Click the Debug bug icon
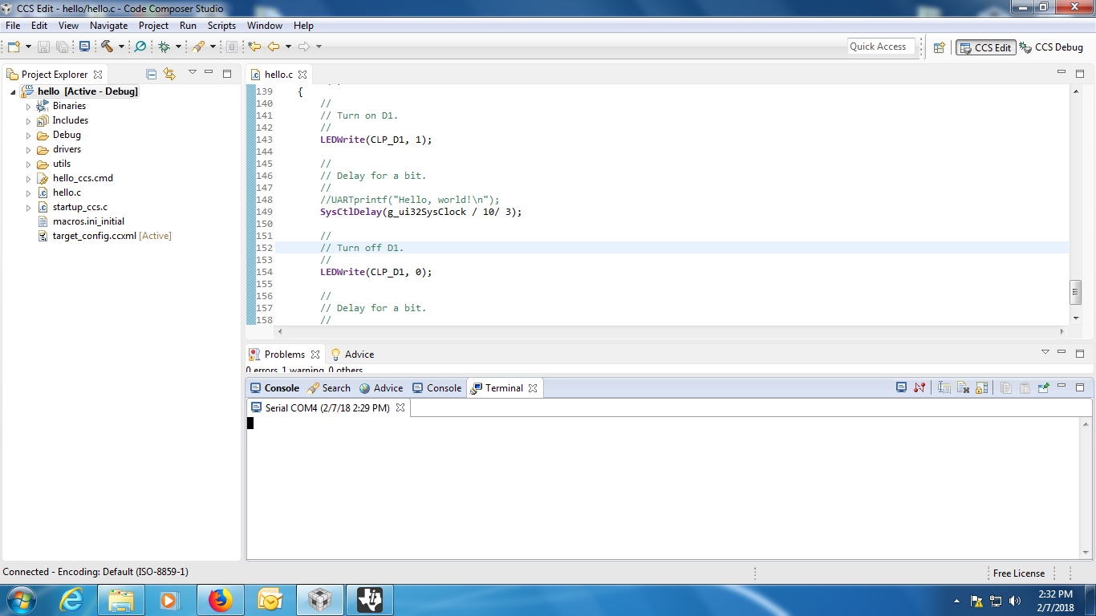The height and width of the screenshot is (616, 1096). point(164,47)
